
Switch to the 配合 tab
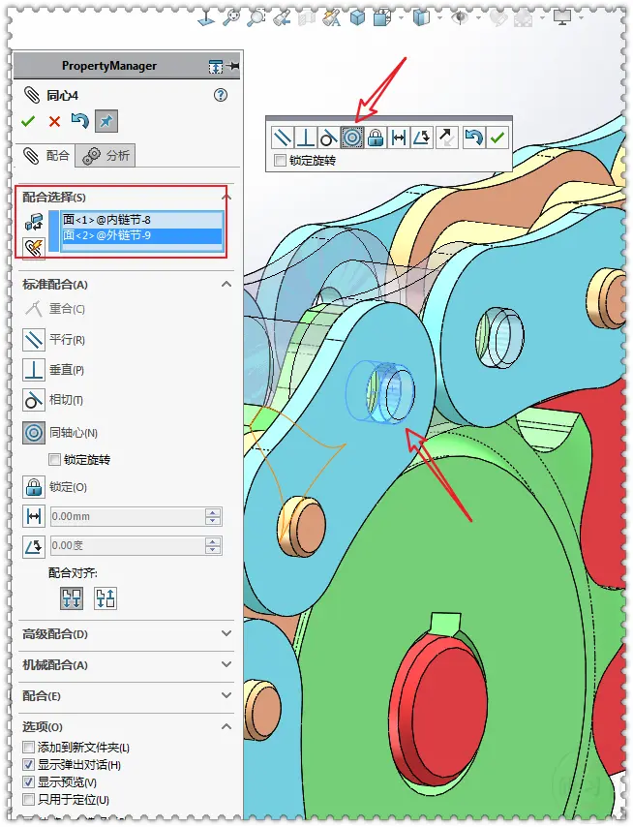pos(45,156)
